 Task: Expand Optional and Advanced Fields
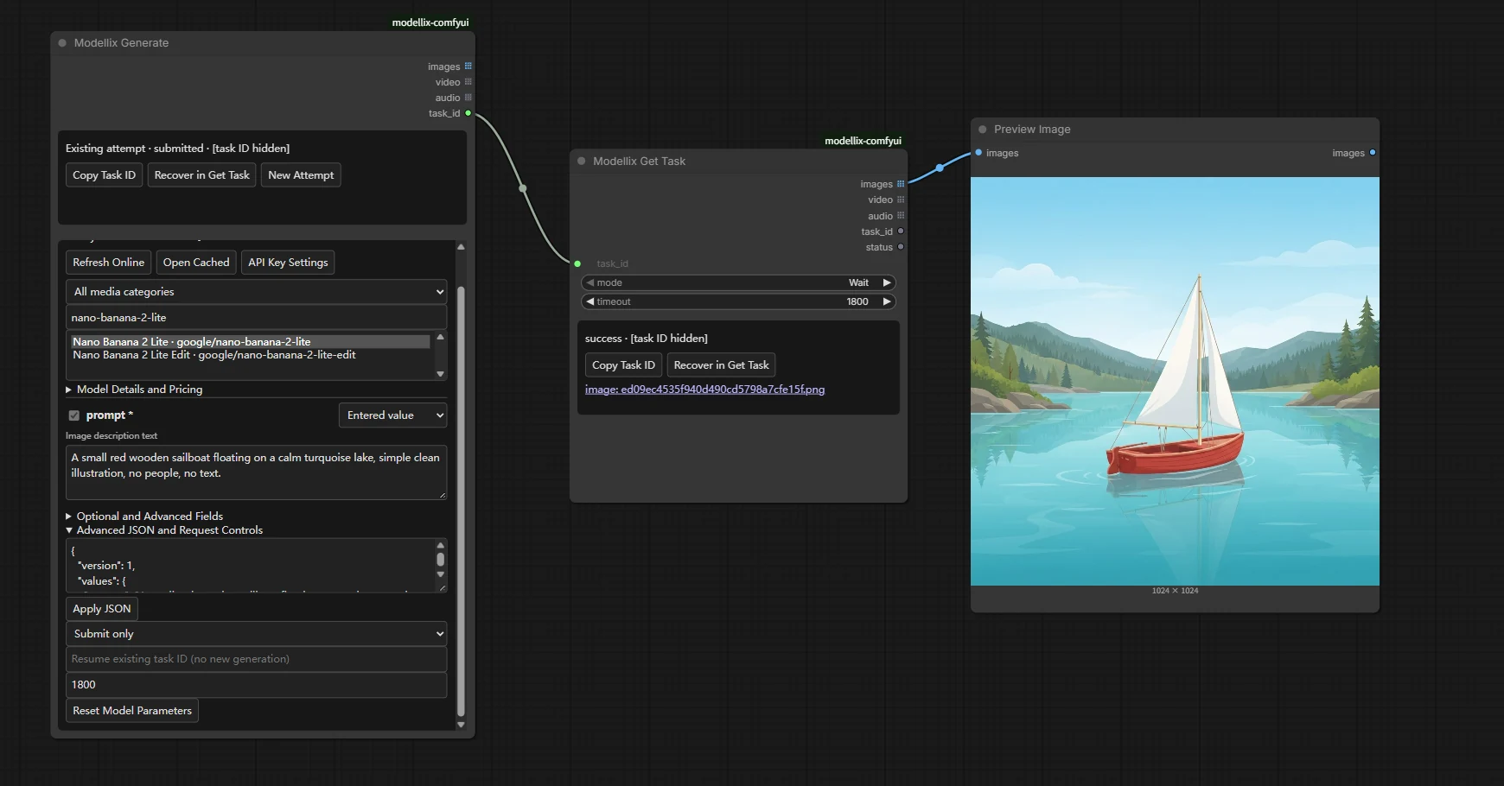pyautogui.click(x=144, y=517)
